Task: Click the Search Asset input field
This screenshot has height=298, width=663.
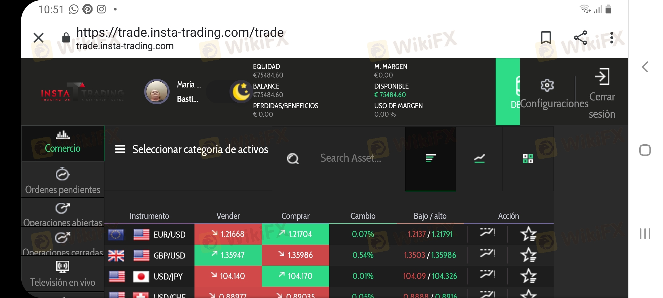Action: [350, 158]
